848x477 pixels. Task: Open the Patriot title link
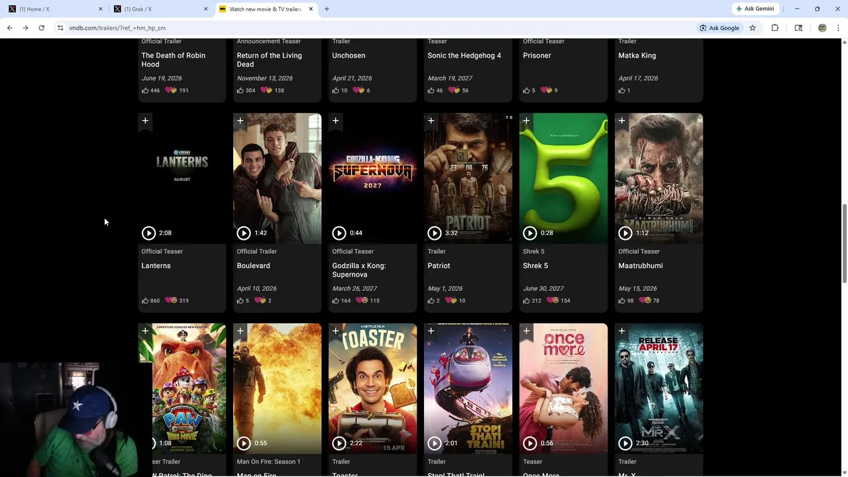(439, 266)
